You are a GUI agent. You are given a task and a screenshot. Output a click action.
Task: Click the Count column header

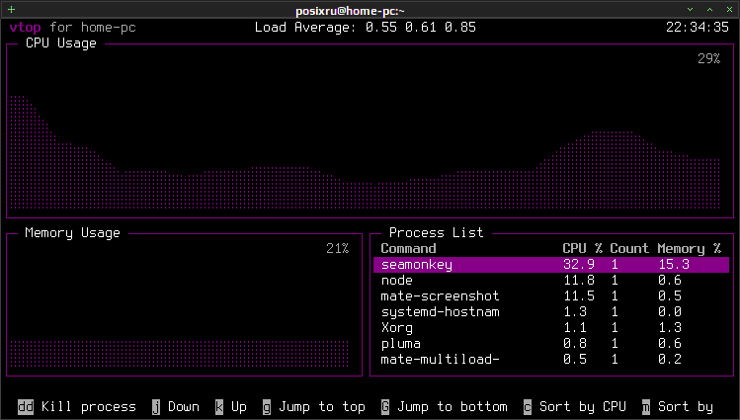coord(629,249)
